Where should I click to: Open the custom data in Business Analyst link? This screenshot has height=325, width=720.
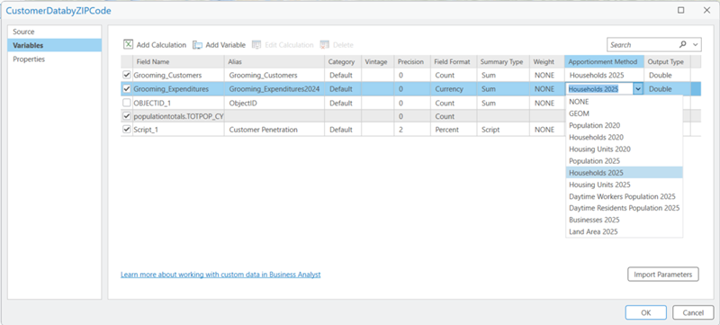[x=220, y=275]
